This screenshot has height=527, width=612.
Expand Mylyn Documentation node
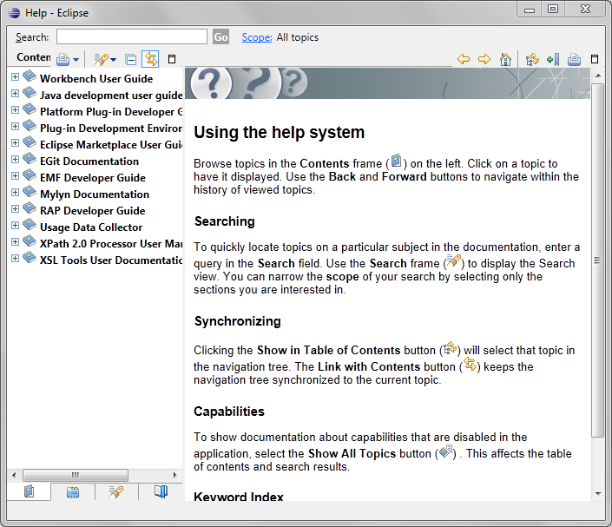[15, 192]
